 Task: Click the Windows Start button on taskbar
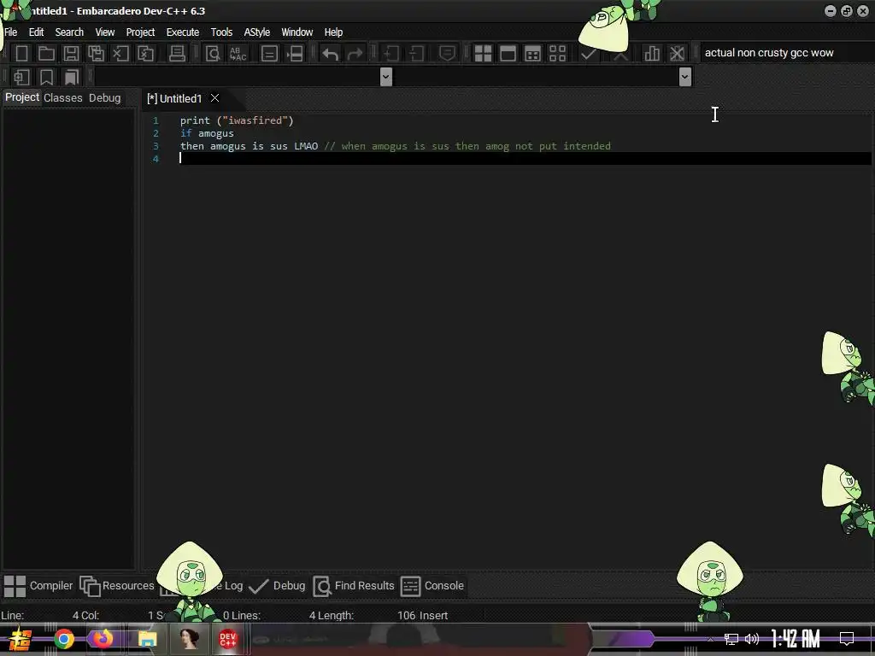point(21,639)
